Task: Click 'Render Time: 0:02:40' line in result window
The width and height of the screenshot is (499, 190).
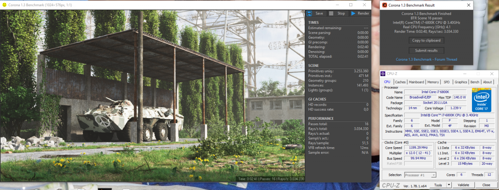Action: pos(426,31)
